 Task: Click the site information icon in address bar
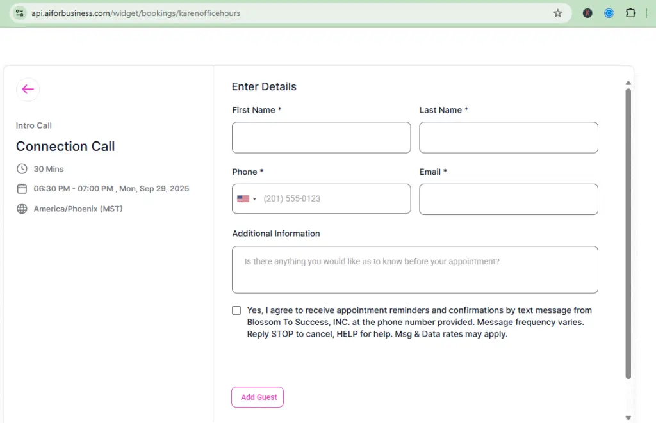click(20, 13)
